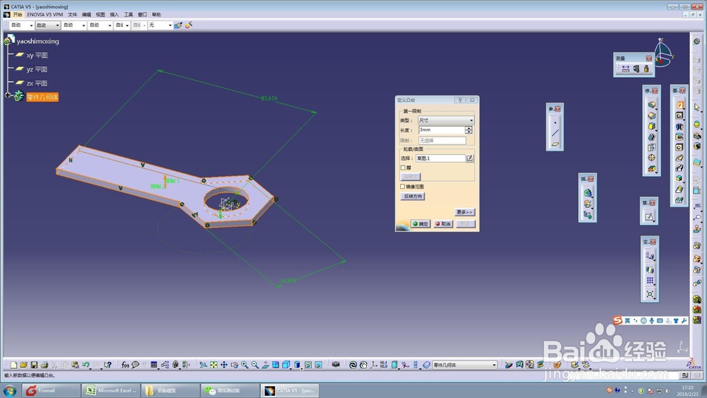707x398 pixels.
Task: Click the 选择 field containing 草图.1
Action: click(x=440, y=158)
